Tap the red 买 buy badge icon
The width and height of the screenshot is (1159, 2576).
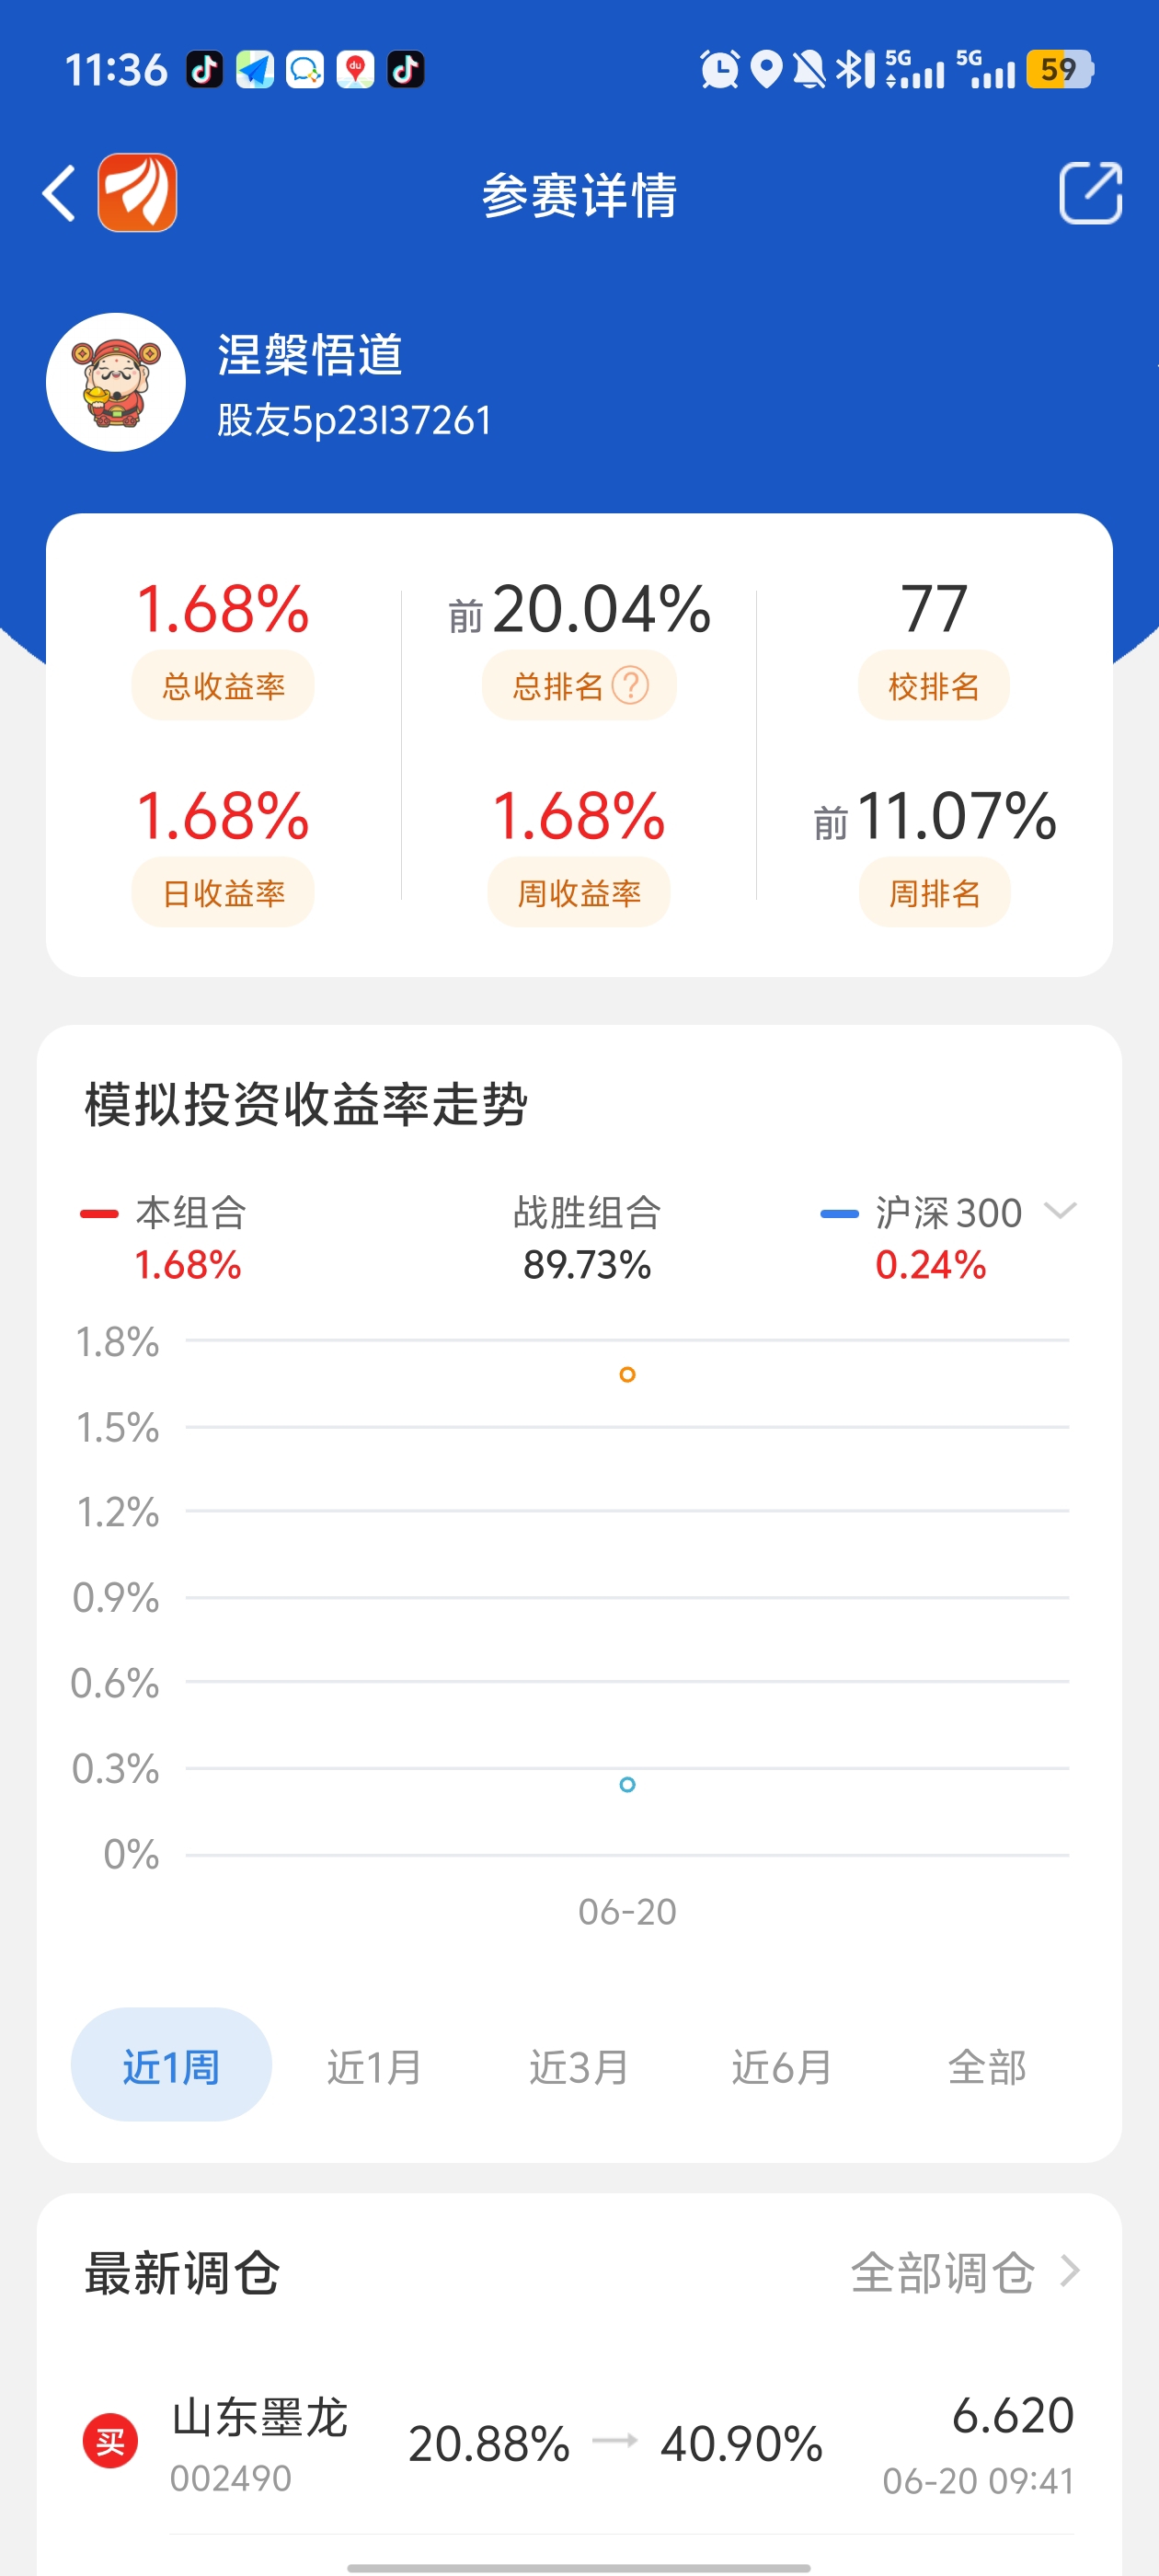110,2441
